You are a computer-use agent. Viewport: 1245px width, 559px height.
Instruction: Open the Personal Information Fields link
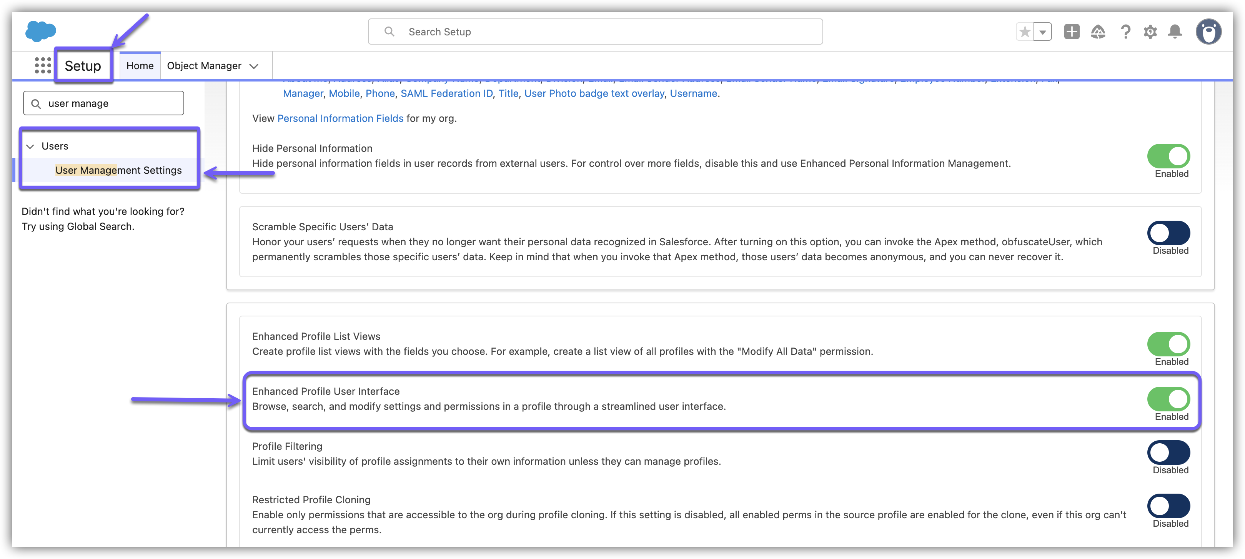340,118
